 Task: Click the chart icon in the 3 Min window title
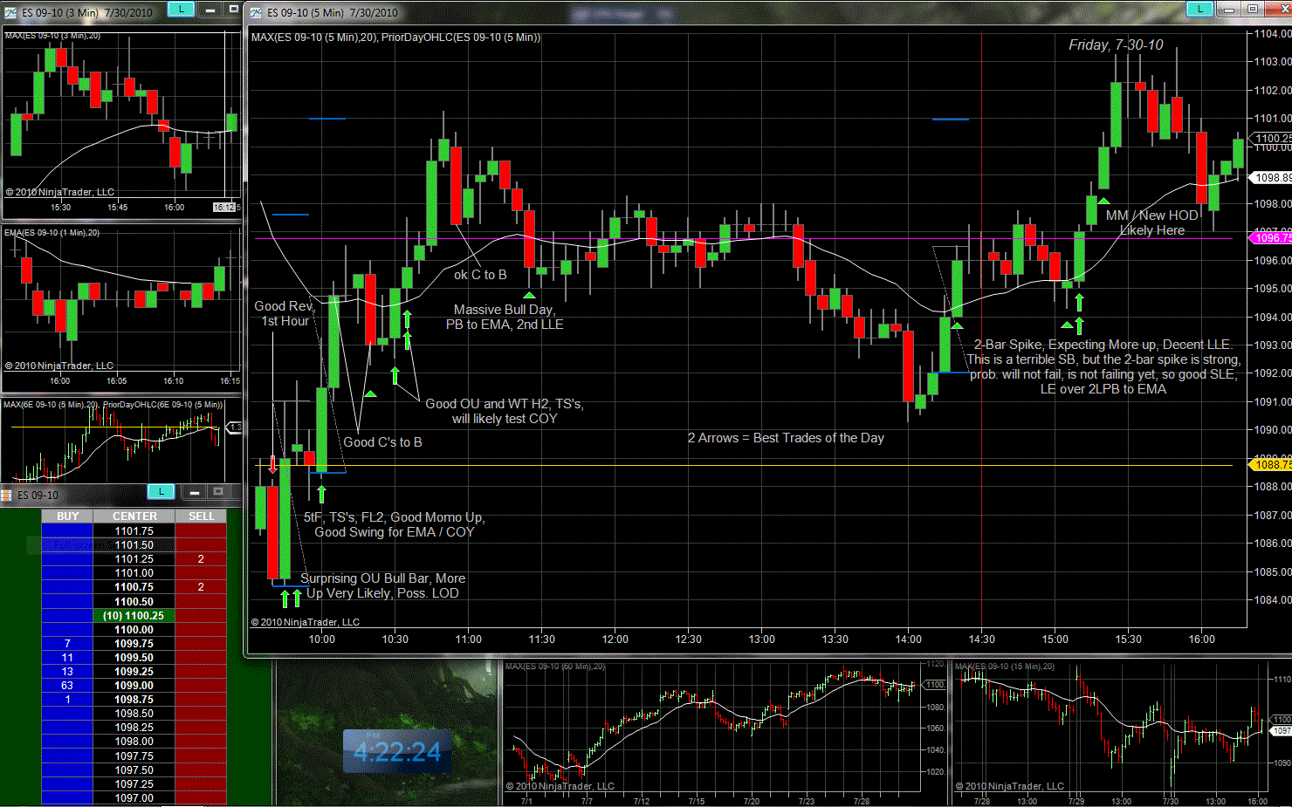pos(10,12)
